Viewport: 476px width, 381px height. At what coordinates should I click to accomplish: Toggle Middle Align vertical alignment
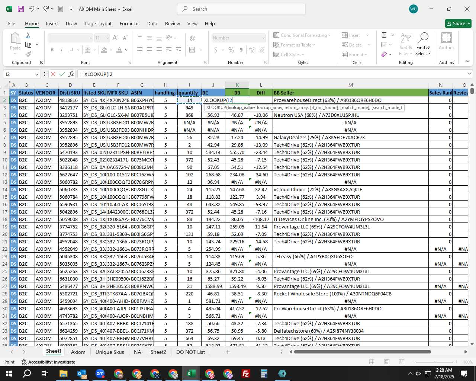pos(149,38)
